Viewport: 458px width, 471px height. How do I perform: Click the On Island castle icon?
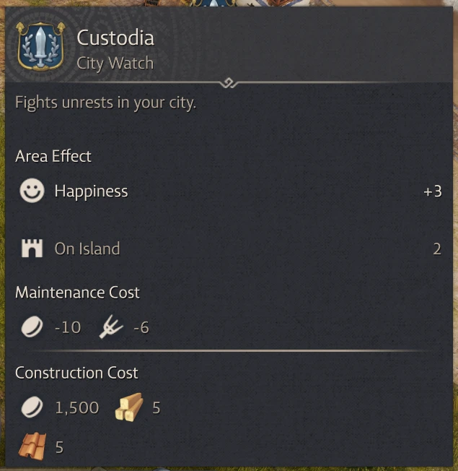(x=31, y=249)
